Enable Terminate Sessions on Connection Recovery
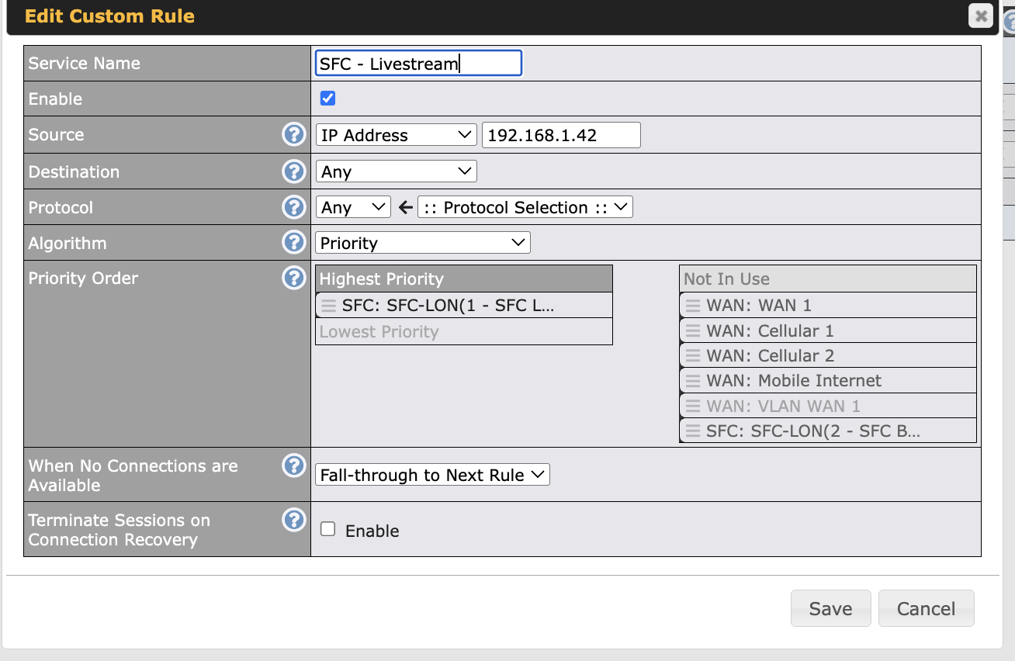Viewport: 1015px width, 661px height. pyautogui.click(x=328, y=530)
